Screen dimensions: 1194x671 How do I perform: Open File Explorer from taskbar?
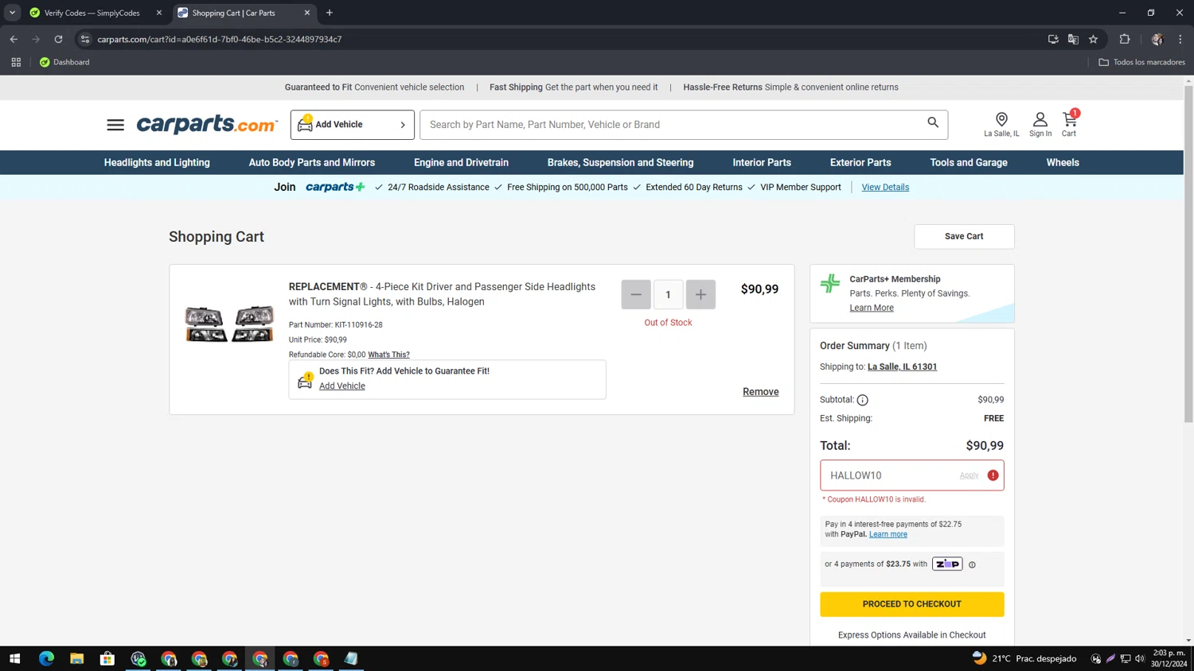coord(76,658)
